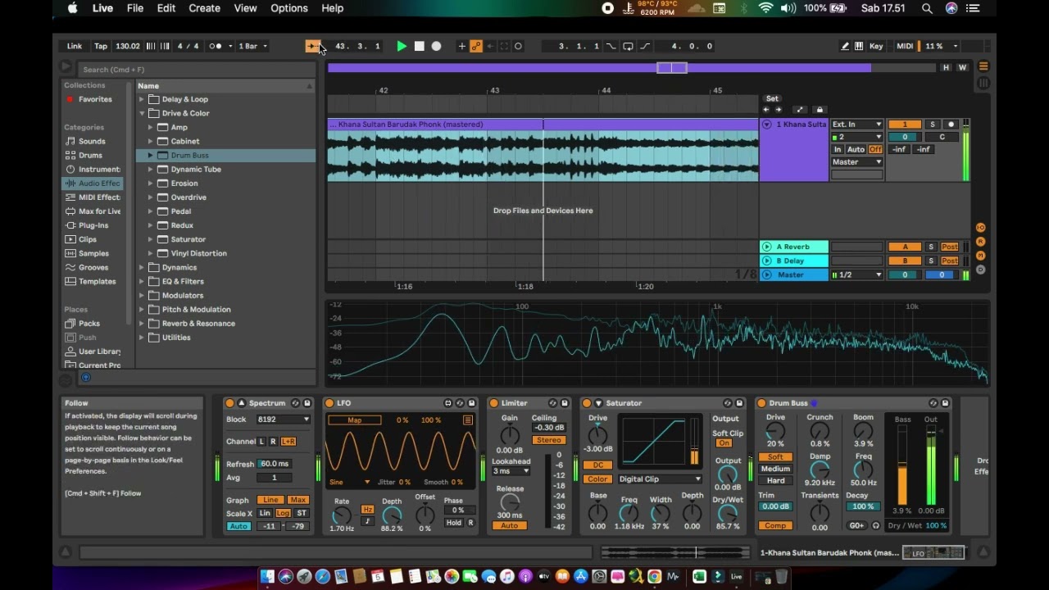The width and height of the screenshot is (1049, 590).
Task: Hot-swap the Drum Buss preset
Action: click(x=933, y=403)
